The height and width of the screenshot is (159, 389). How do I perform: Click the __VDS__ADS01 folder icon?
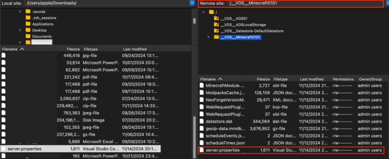click(217, 18)
